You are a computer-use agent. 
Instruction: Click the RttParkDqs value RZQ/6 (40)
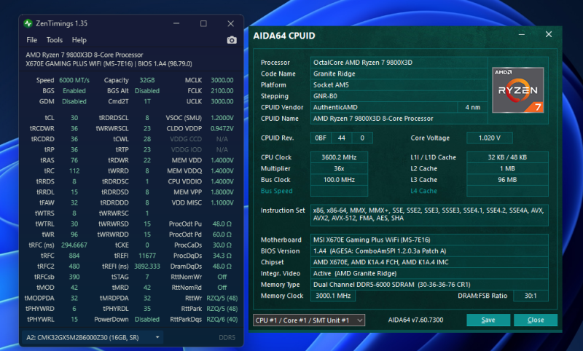pos(222,319)
